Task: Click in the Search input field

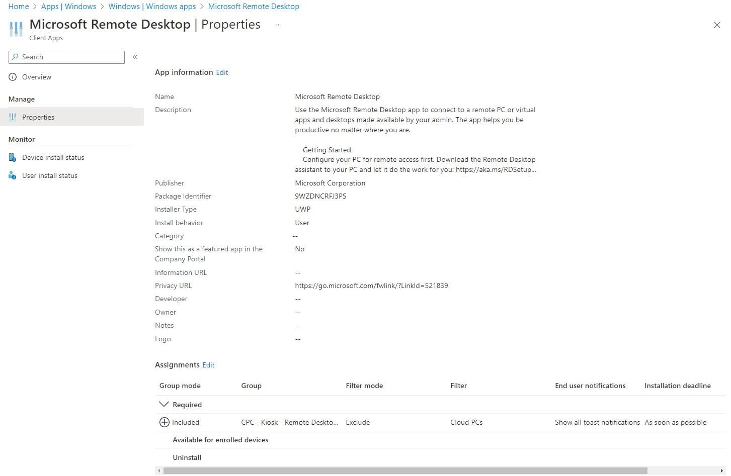Action: click(70, 57)
